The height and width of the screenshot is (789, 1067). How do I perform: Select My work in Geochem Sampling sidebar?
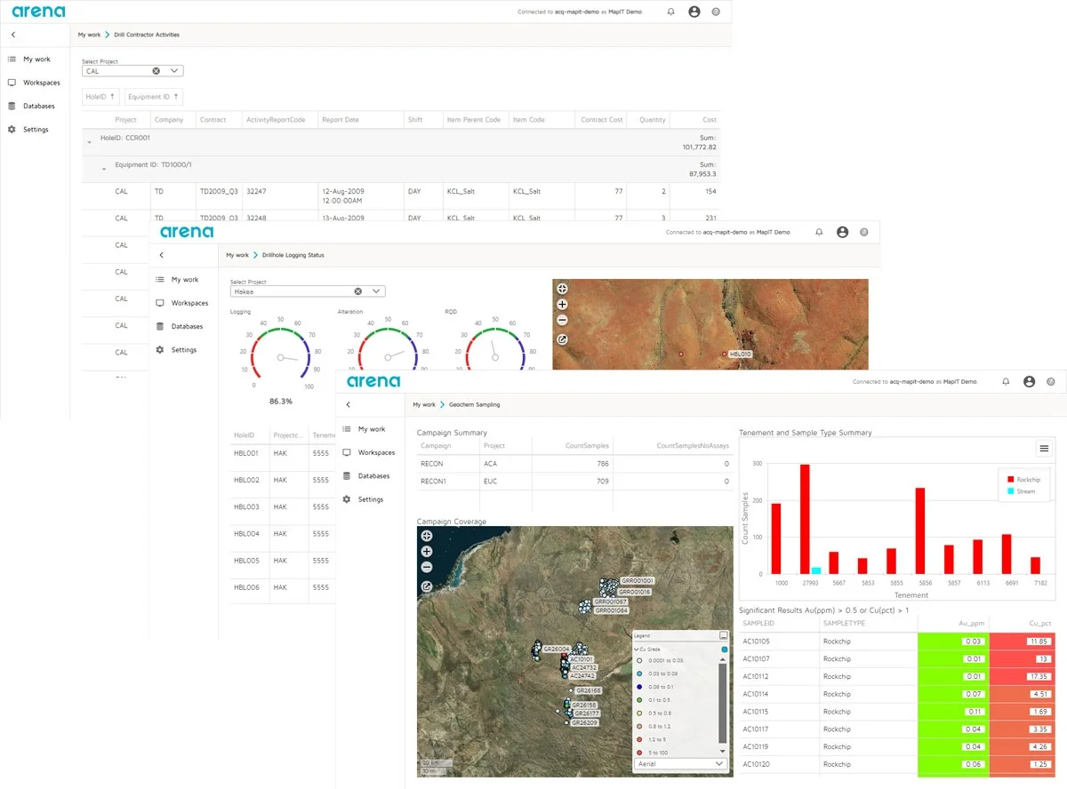click(x=364, y=429)
